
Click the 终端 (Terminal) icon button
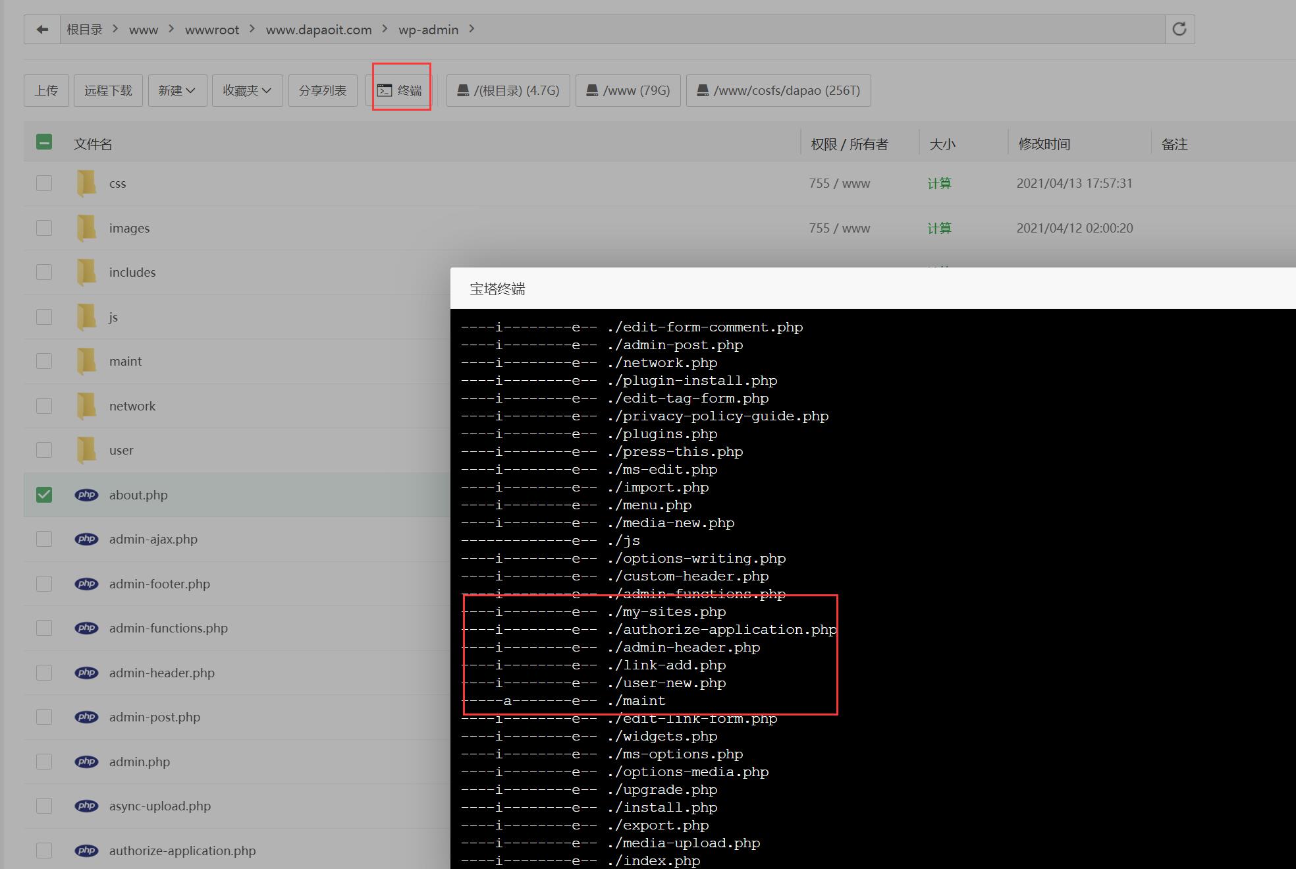401,90
